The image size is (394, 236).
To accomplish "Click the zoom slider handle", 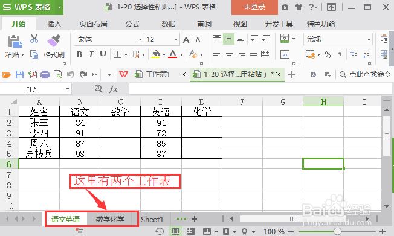I will click(x=337, y=231).
